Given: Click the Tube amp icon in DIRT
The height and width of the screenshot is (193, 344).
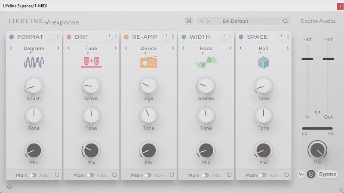Looking at the screenshot, I should pos(91,62).
